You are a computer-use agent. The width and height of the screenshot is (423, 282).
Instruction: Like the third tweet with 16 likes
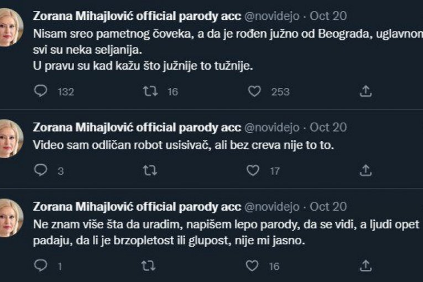point(253,266)
